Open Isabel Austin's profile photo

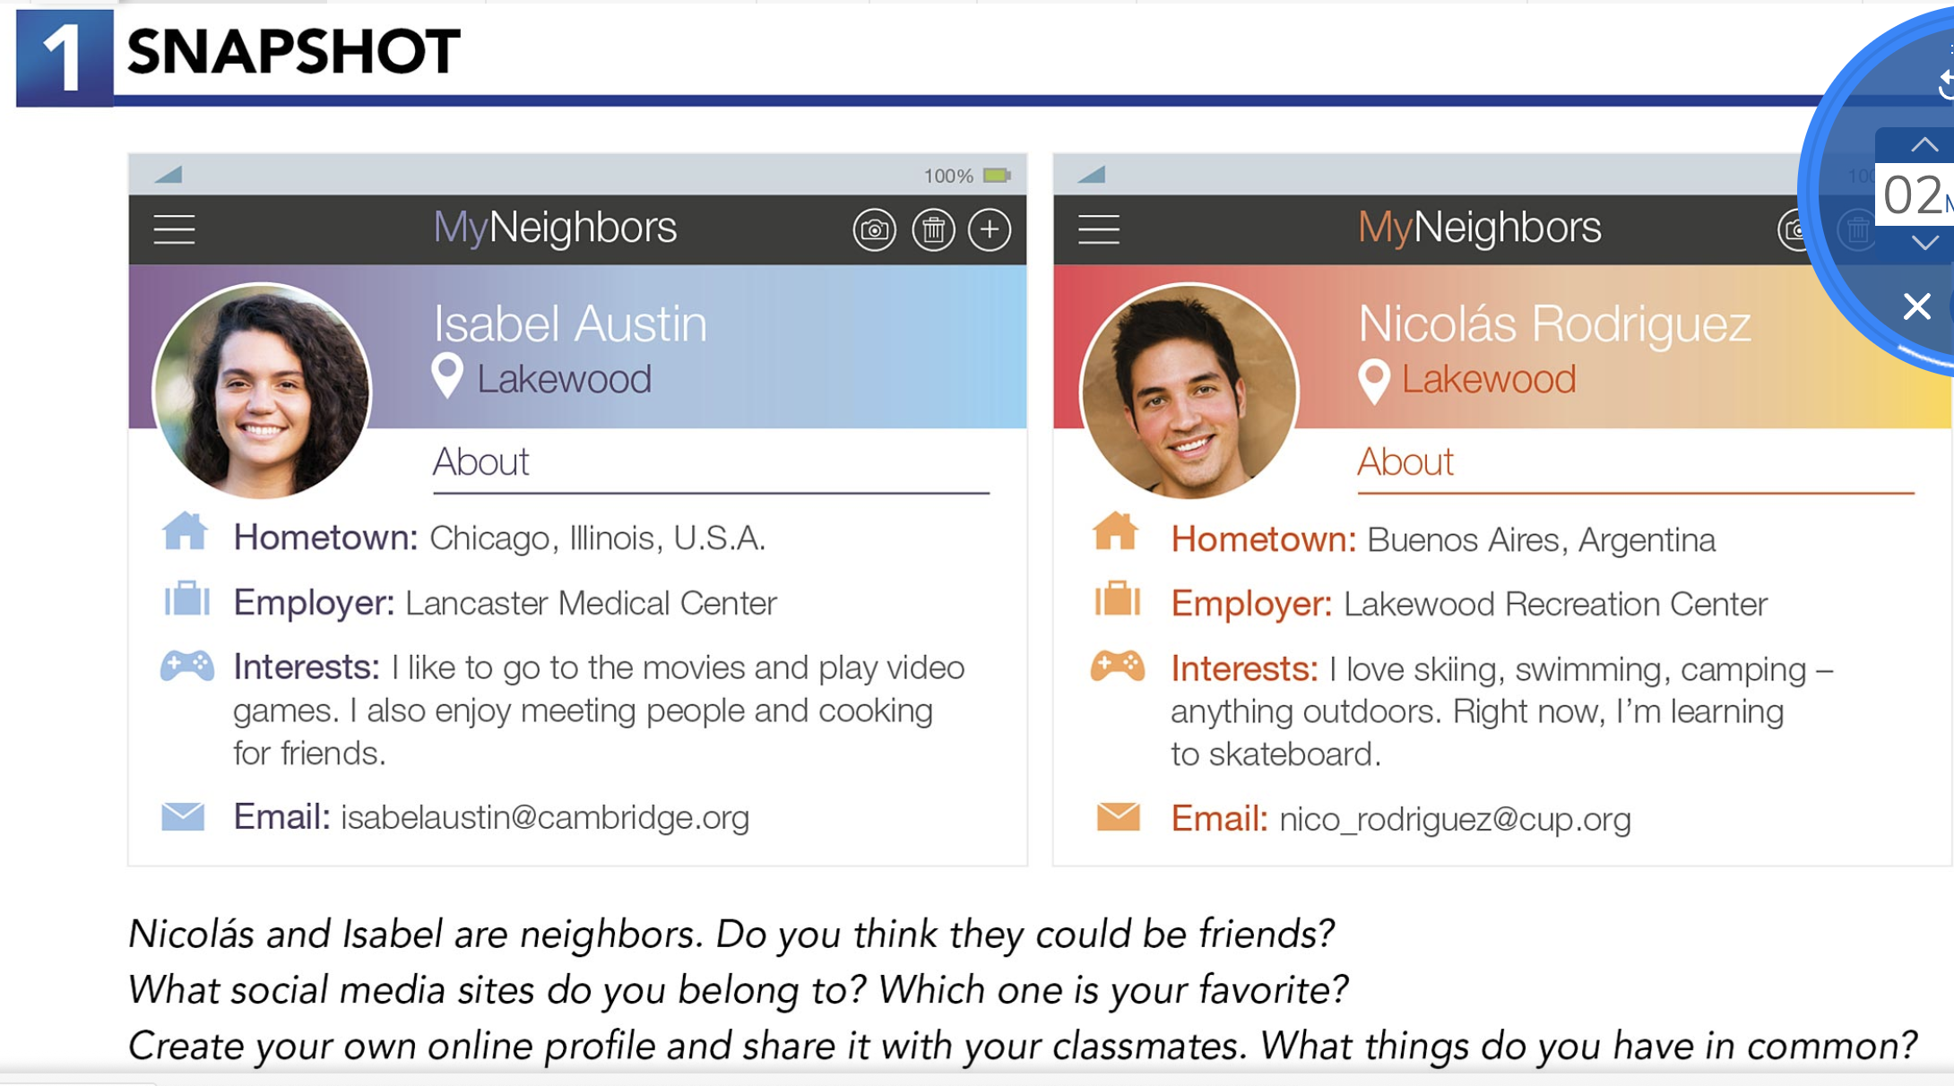(x=261, y=391)
